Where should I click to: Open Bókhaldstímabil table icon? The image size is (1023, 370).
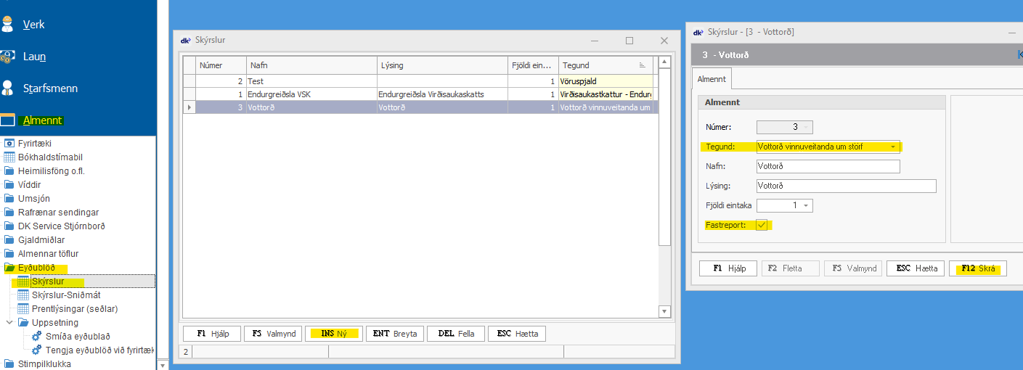(x=9, y=157)
